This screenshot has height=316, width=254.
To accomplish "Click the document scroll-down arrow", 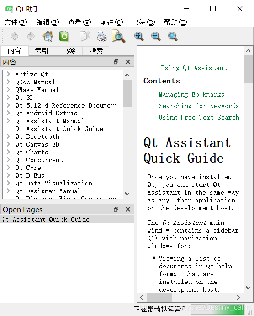I will (249, 288).
